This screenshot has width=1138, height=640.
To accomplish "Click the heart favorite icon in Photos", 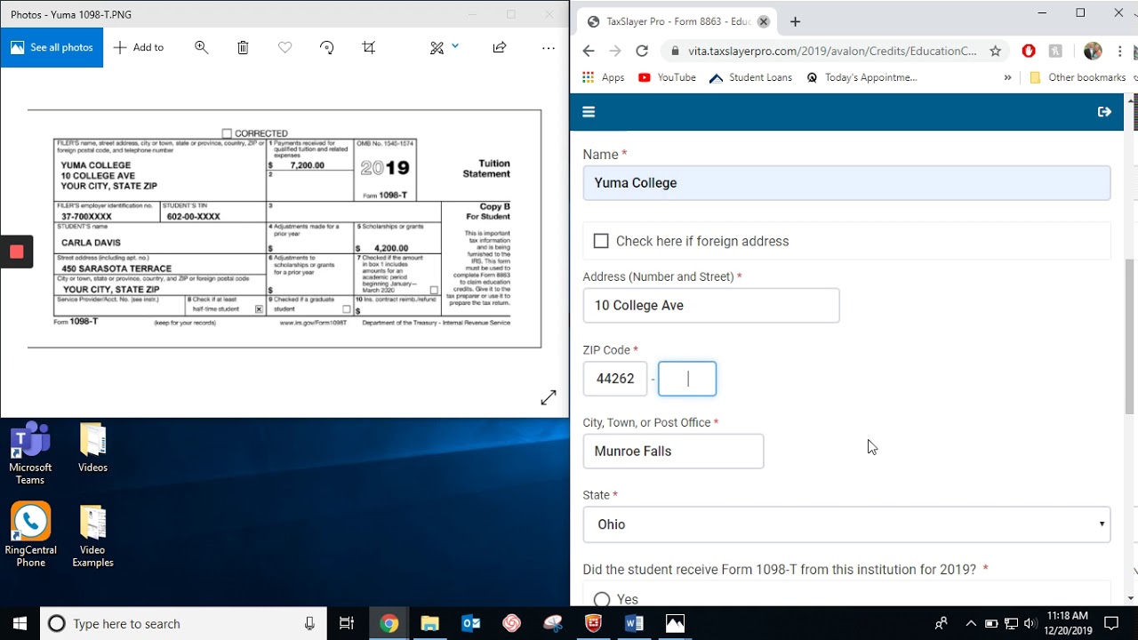I will click(284, 47).
